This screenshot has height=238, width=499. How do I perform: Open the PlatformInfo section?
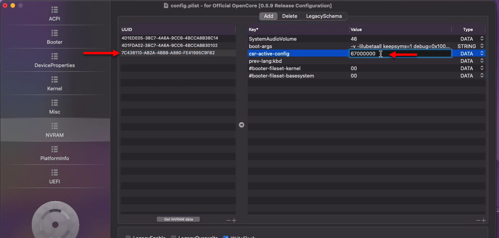coord(55,153)
